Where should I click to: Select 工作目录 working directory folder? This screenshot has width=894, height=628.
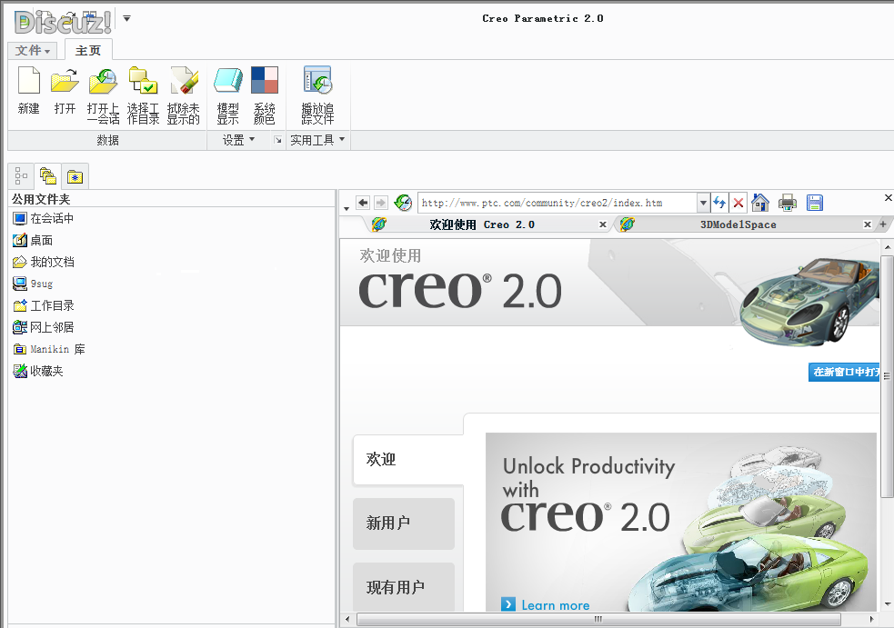(x=44, y=305)
